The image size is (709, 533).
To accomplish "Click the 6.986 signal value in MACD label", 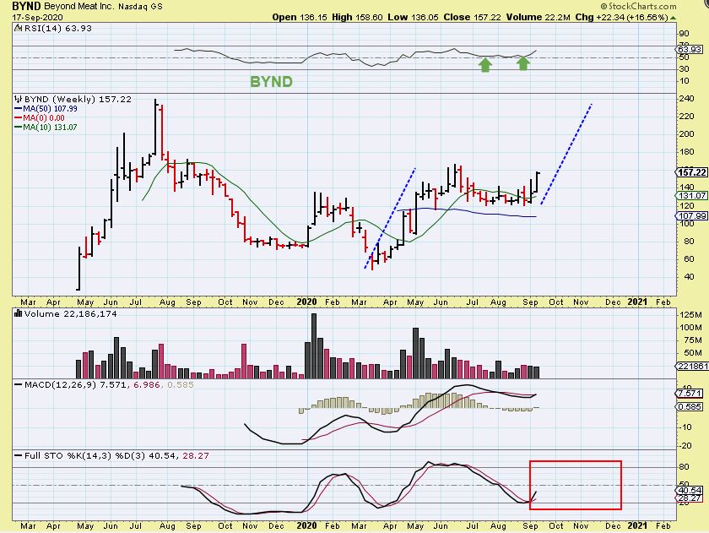I will tap(147, 384).
